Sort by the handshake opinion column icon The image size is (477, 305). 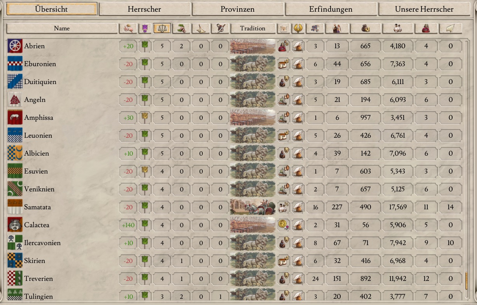point(128,28)
